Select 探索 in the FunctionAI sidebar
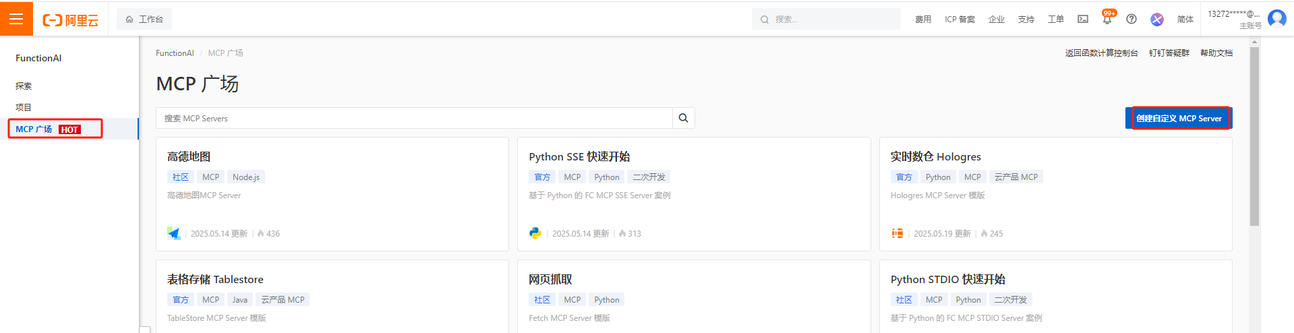1294x333 pixels. (x=24, y=86)
